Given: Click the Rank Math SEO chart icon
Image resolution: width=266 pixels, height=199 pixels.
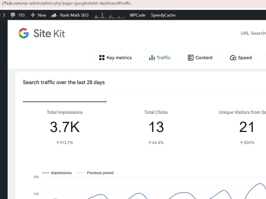Looking at the screenshot, I should 54,15.
